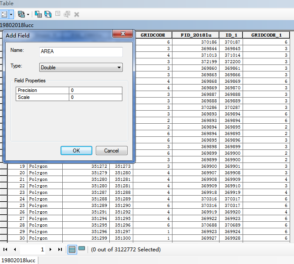294x264 pixels.
Task: Select the GRIDCODE_1 column header
Action: [266, 35]
